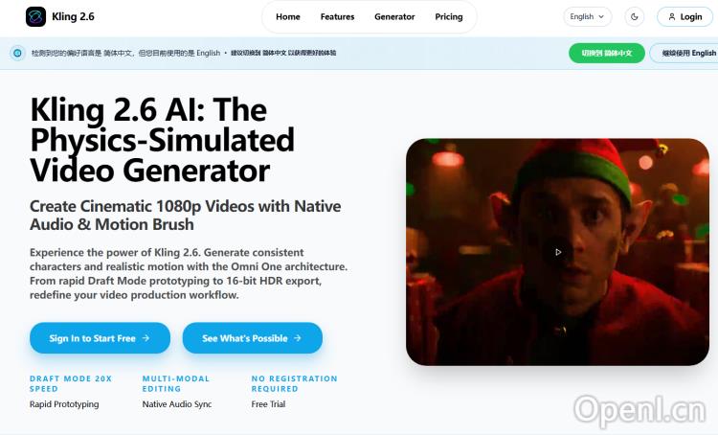Click the arrow icon on Sign In button
The image size is (718, 435).
click(146, 338)
